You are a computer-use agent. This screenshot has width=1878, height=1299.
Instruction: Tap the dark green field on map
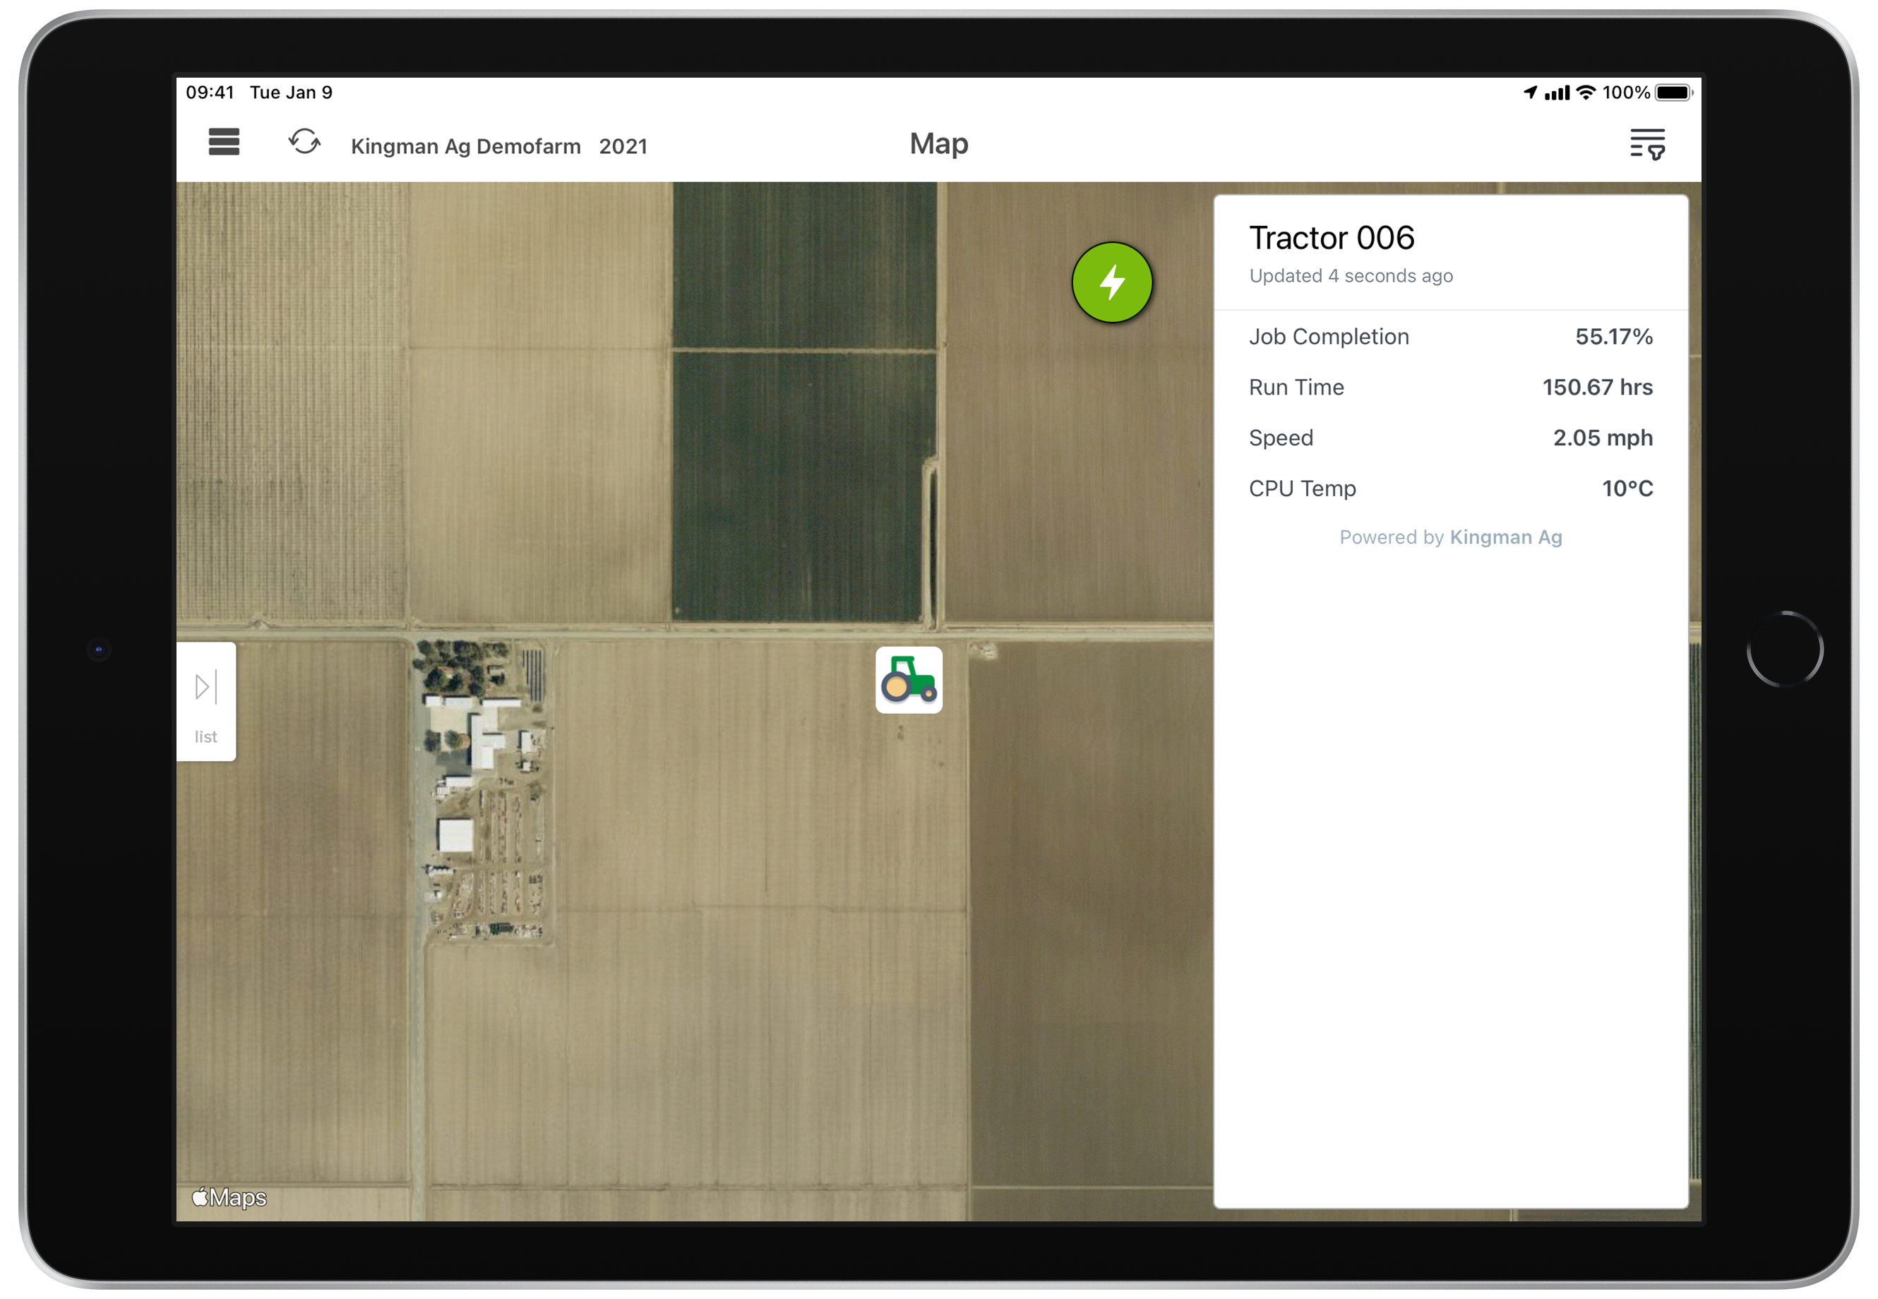[804, 401]
